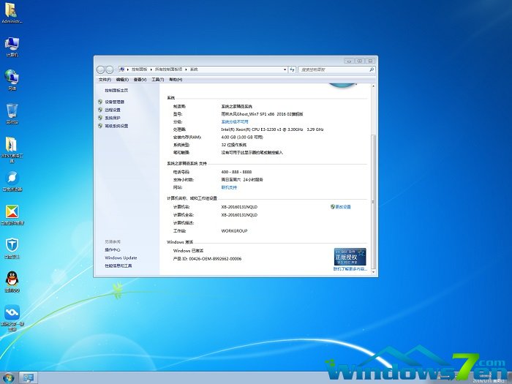Open the 工具(T) menu
This screenshot has width=512, height=384.
tap(157, 79)
